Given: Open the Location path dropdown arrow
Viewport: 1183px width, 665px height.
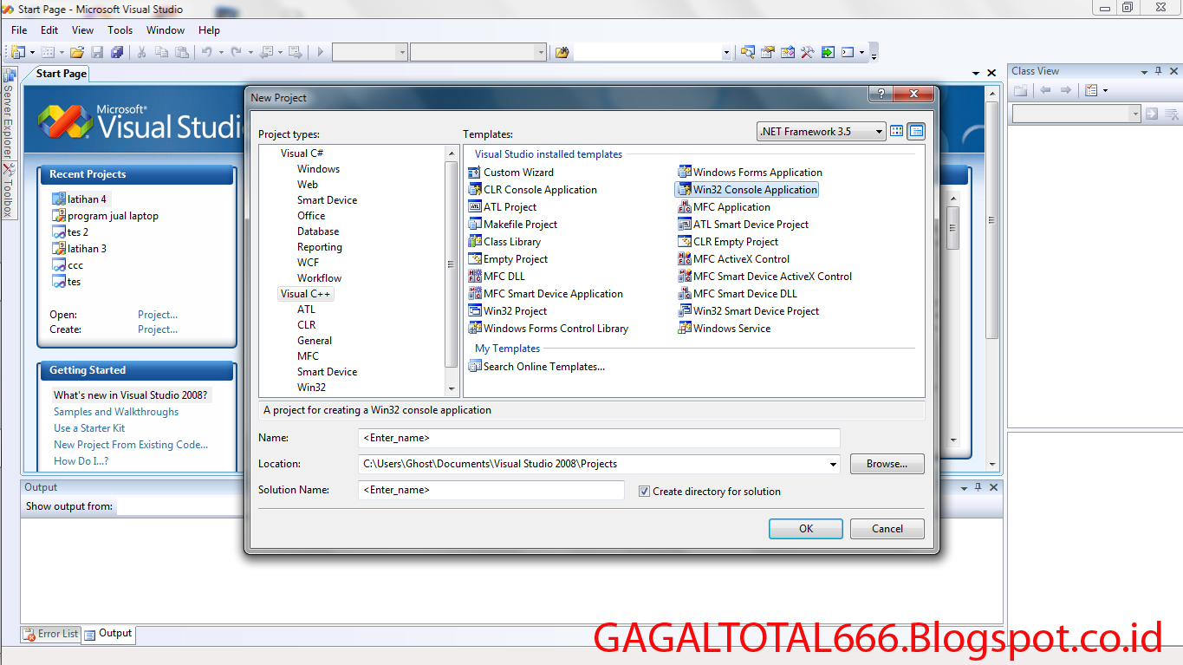Looking at the screenshot, I should click(x=833, y=464).
